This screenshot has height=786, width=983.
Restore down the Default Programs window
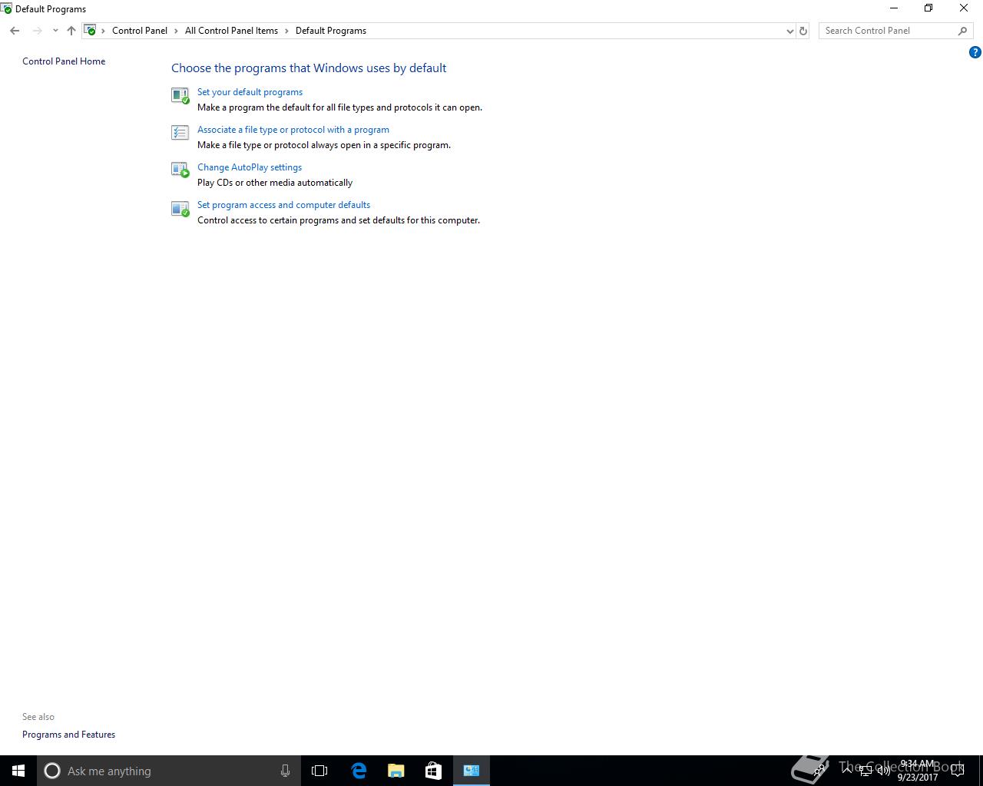pos(928,8)
